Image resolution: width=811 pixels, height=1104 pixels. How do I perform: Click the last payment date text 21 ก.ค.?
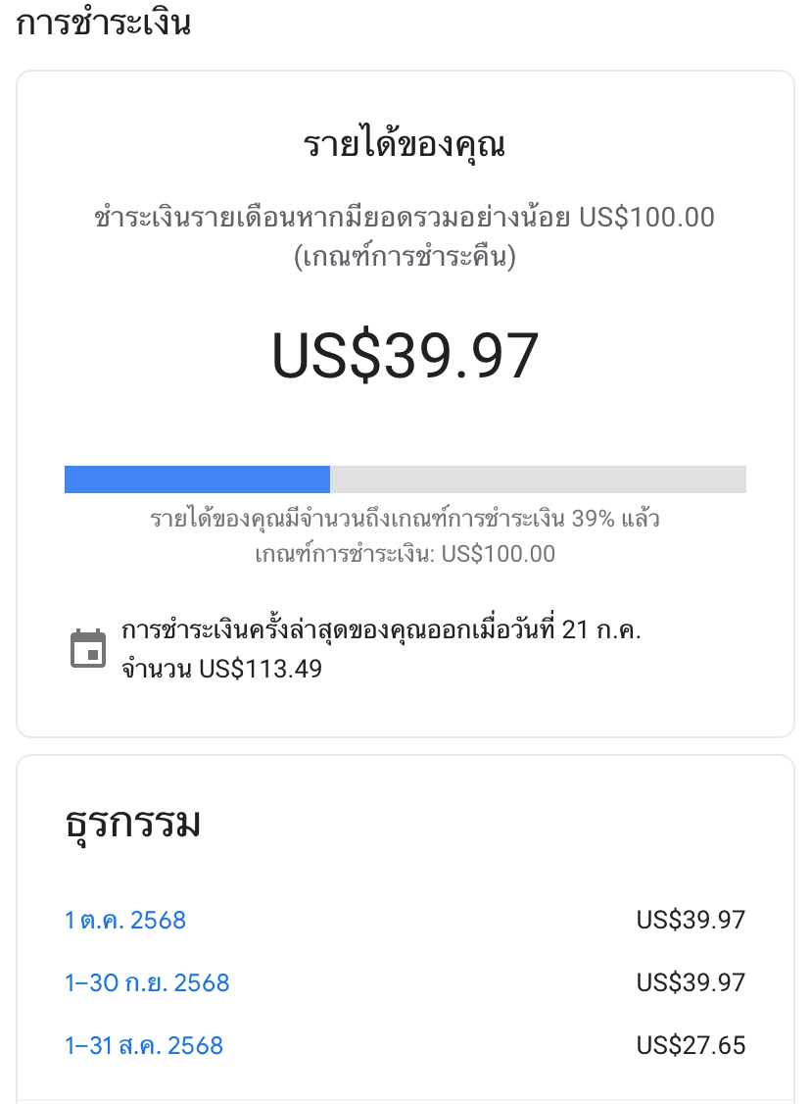[600, 630]
